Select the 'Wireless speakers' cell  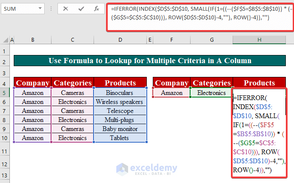pos(120,102)
